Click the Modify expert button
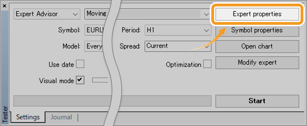The width and height of the screenshot is (307, 126). point(257,62)
